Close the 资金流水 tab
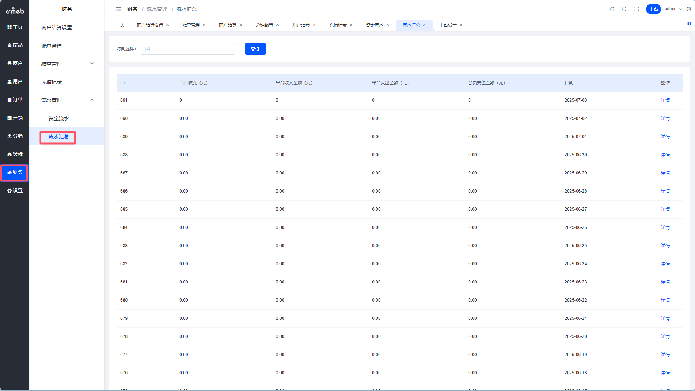 point(388,25)
